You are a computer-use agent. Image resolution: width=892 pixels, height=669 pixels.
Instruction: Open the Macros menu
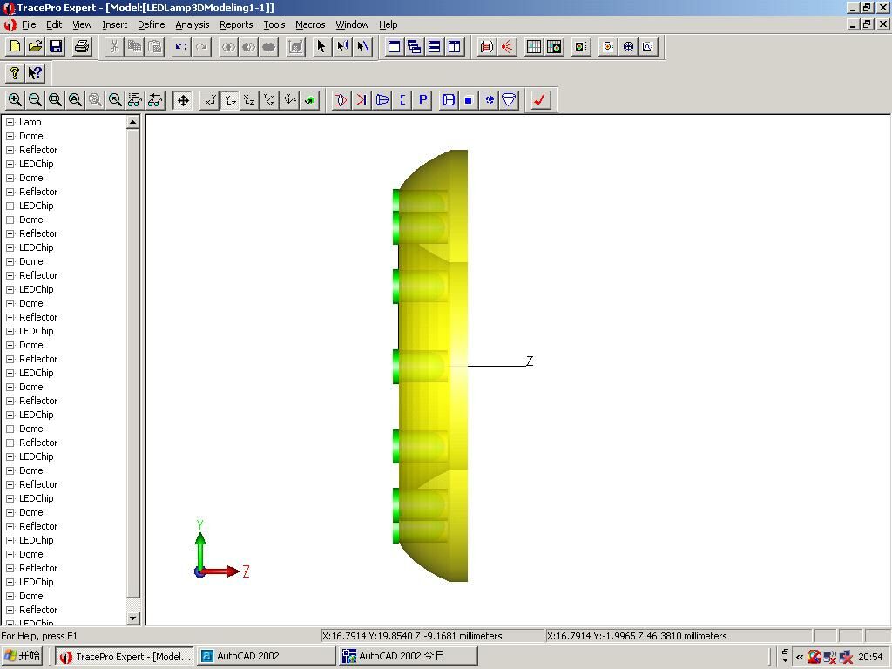(310, 24)
